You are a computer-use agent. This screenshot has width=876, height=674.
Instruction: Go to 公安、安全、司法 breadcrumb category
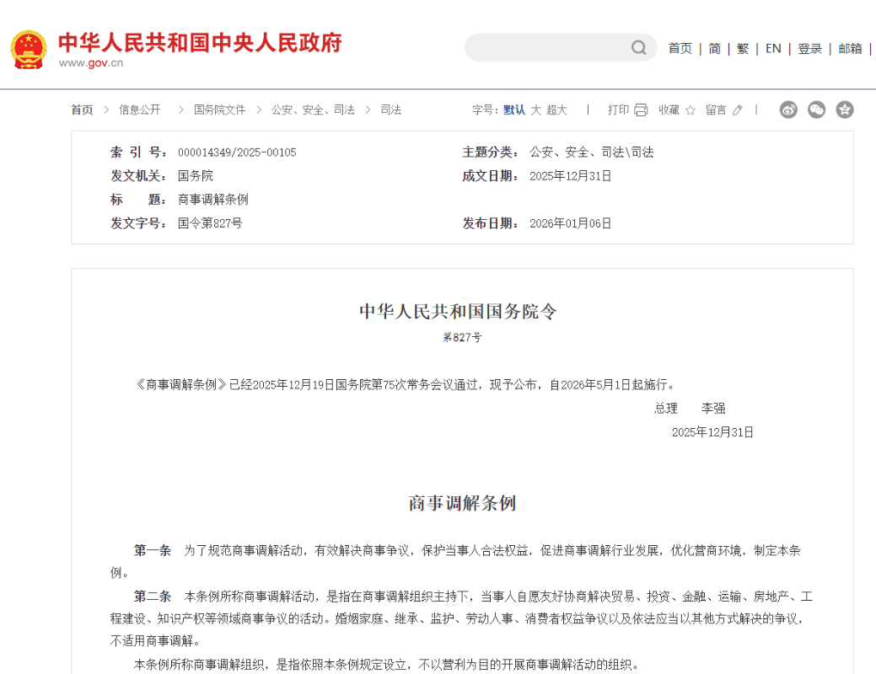313,110
